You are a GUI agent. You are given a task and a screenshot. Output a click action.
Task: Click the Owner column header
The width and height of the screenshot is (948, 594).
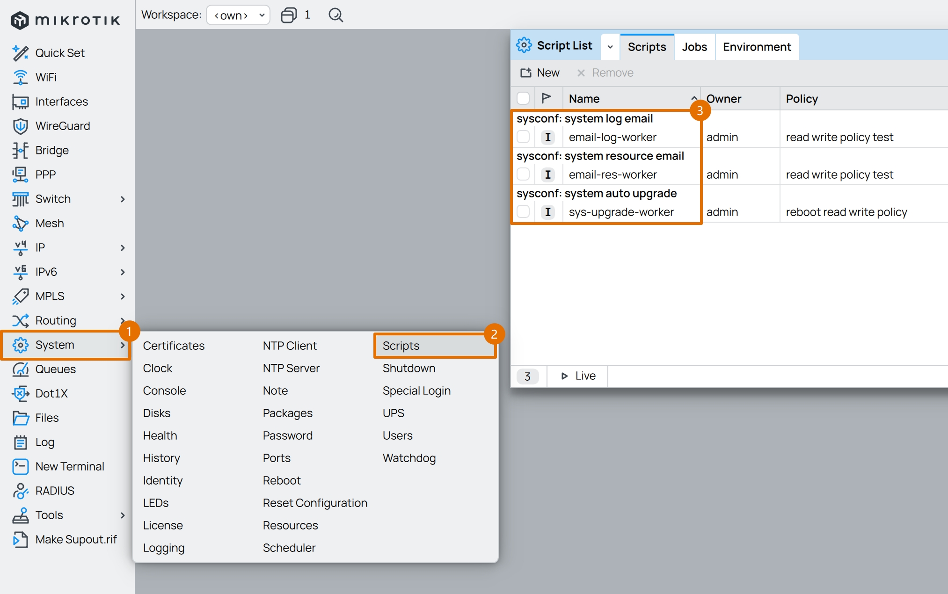[x=741, y=99]
